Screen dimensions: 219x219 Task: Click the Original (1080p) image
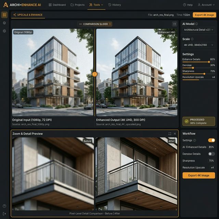click(x=52, y=73)
